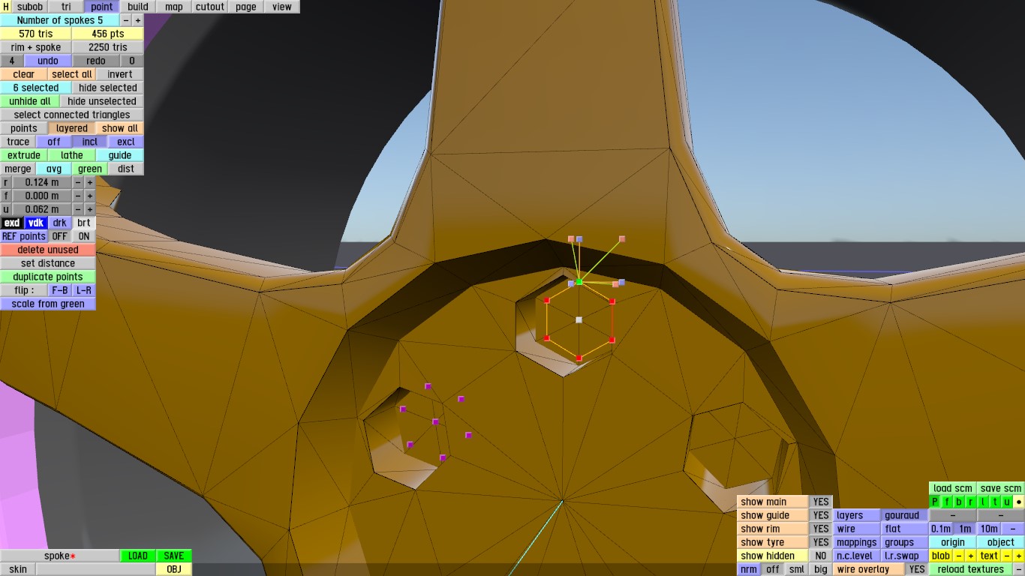1025x576 pixels.
Task: Open the page tab
Action: coord(246,7)
